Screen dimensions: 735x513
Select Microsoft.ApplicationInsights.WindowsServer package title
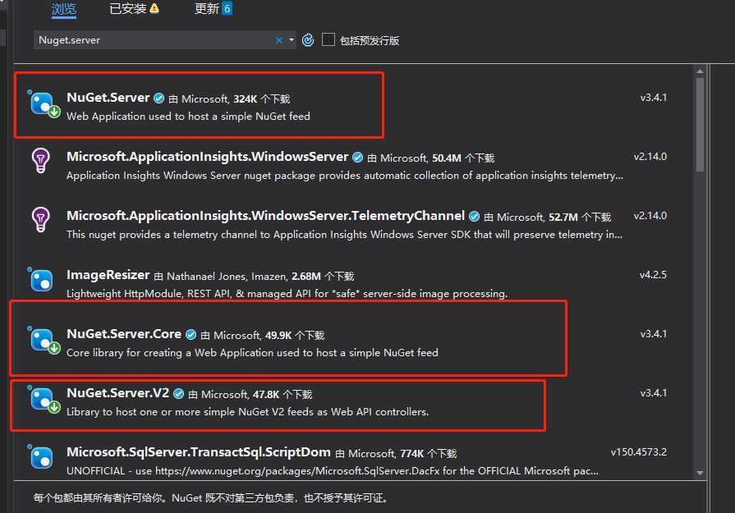(207, 157)
